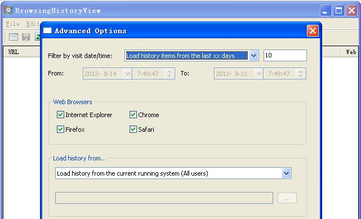The width and height of the screenshot is (361, 219).
Task: Click the Save floppy disk toolbar icon
Action: coord(26,37)
